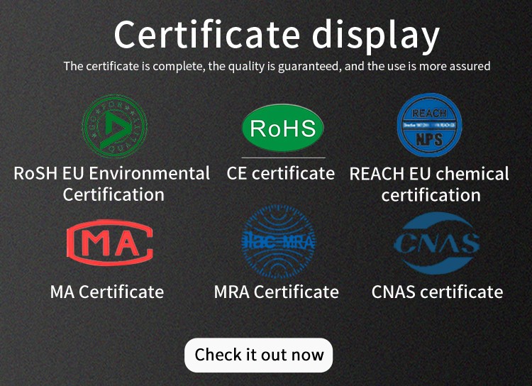Click the "Certificate display" heading
The width and height of the screenshot is (532, 386).
[x=277, y=35]
